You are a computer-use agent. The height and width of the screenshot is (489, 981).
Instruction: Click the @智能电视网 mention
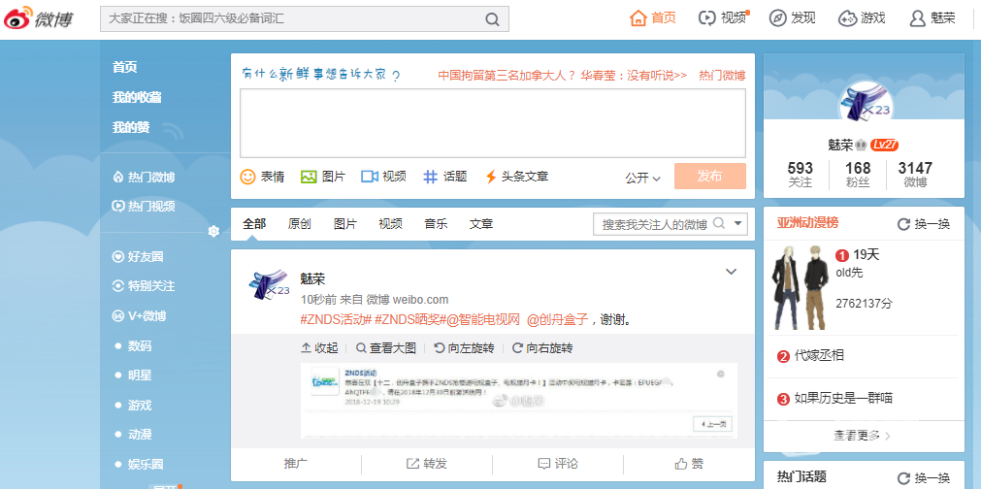pos(482,320)
